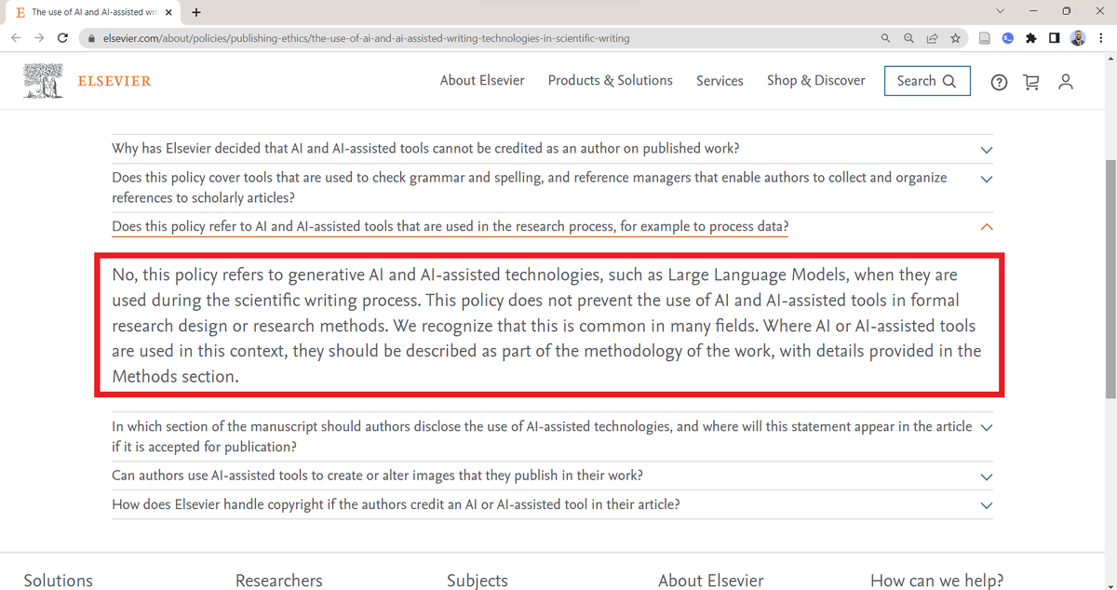Click the Solutions footer heading

pos(59,581)
